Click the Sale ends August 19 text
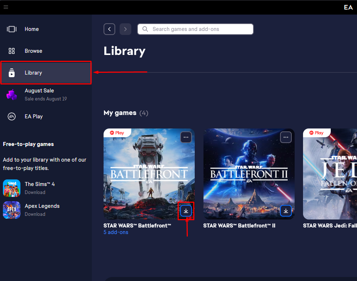The width and height of the screenshot is (357, 281). 46,99
